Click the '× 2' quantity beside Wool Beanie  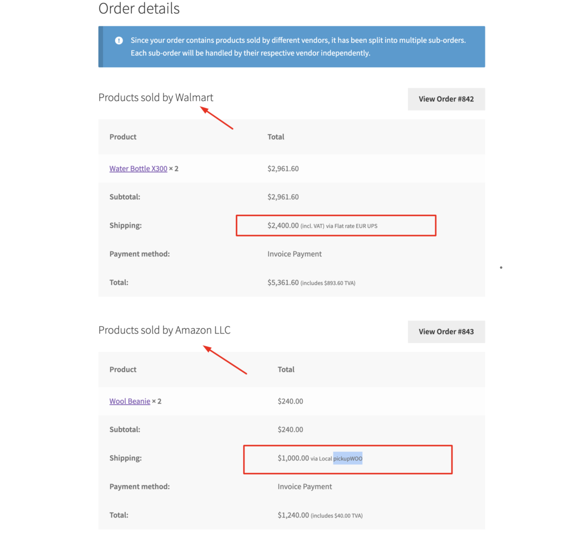(x=156, y=401)
